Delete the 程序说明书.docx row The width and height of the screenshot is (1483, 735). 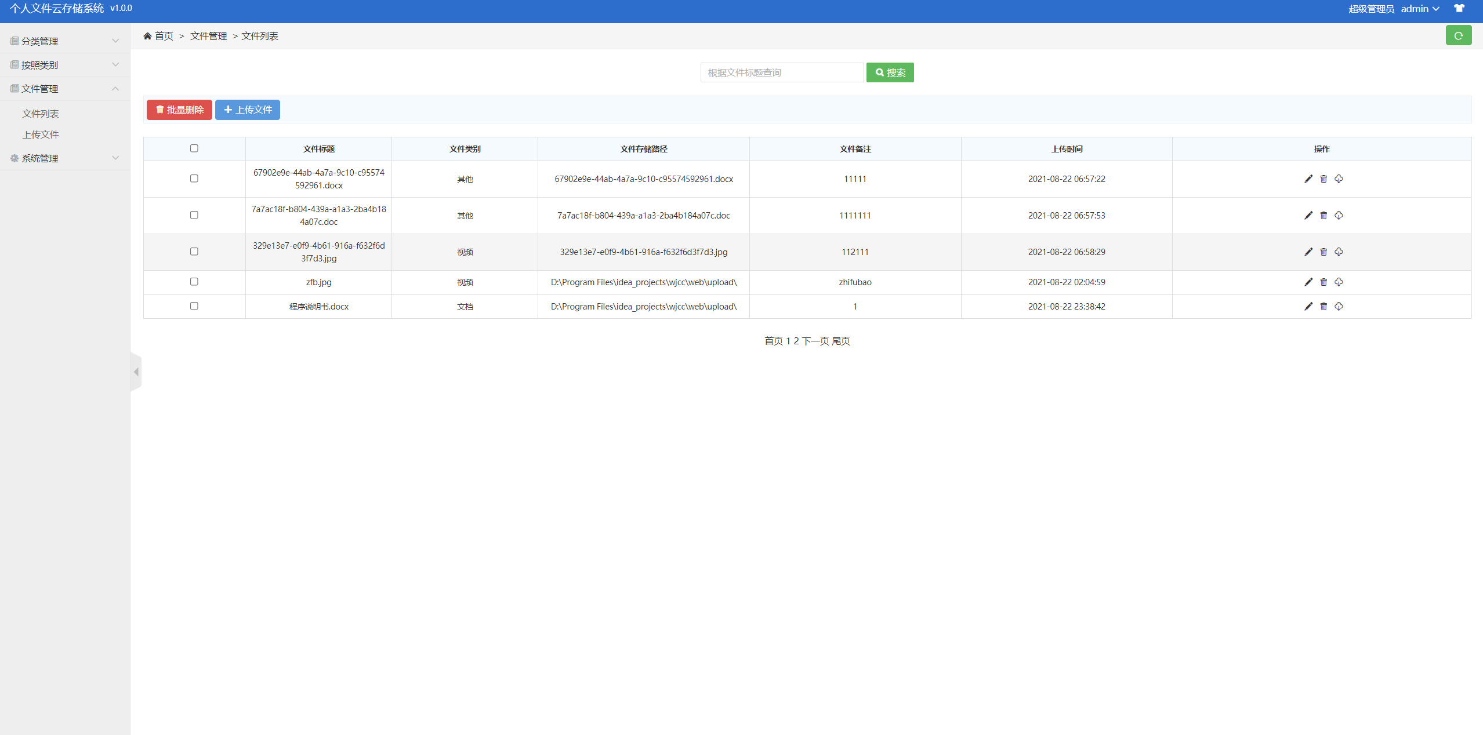tap(1324, 307)
